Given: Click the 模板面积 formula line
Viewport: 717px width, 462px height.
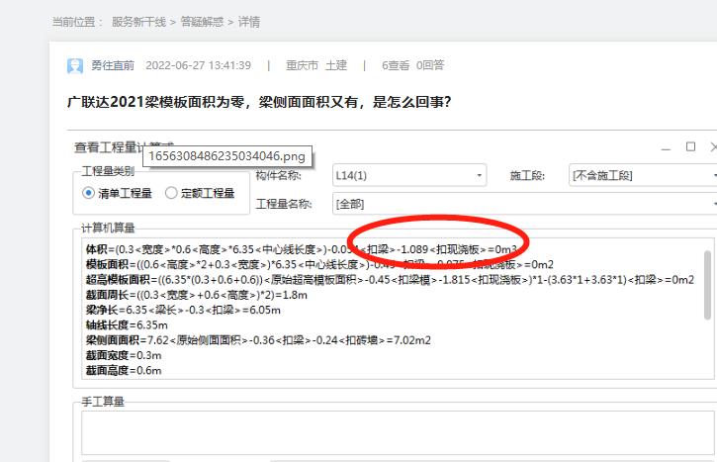Looking at the screenshot, I should [x=319, y=264].
